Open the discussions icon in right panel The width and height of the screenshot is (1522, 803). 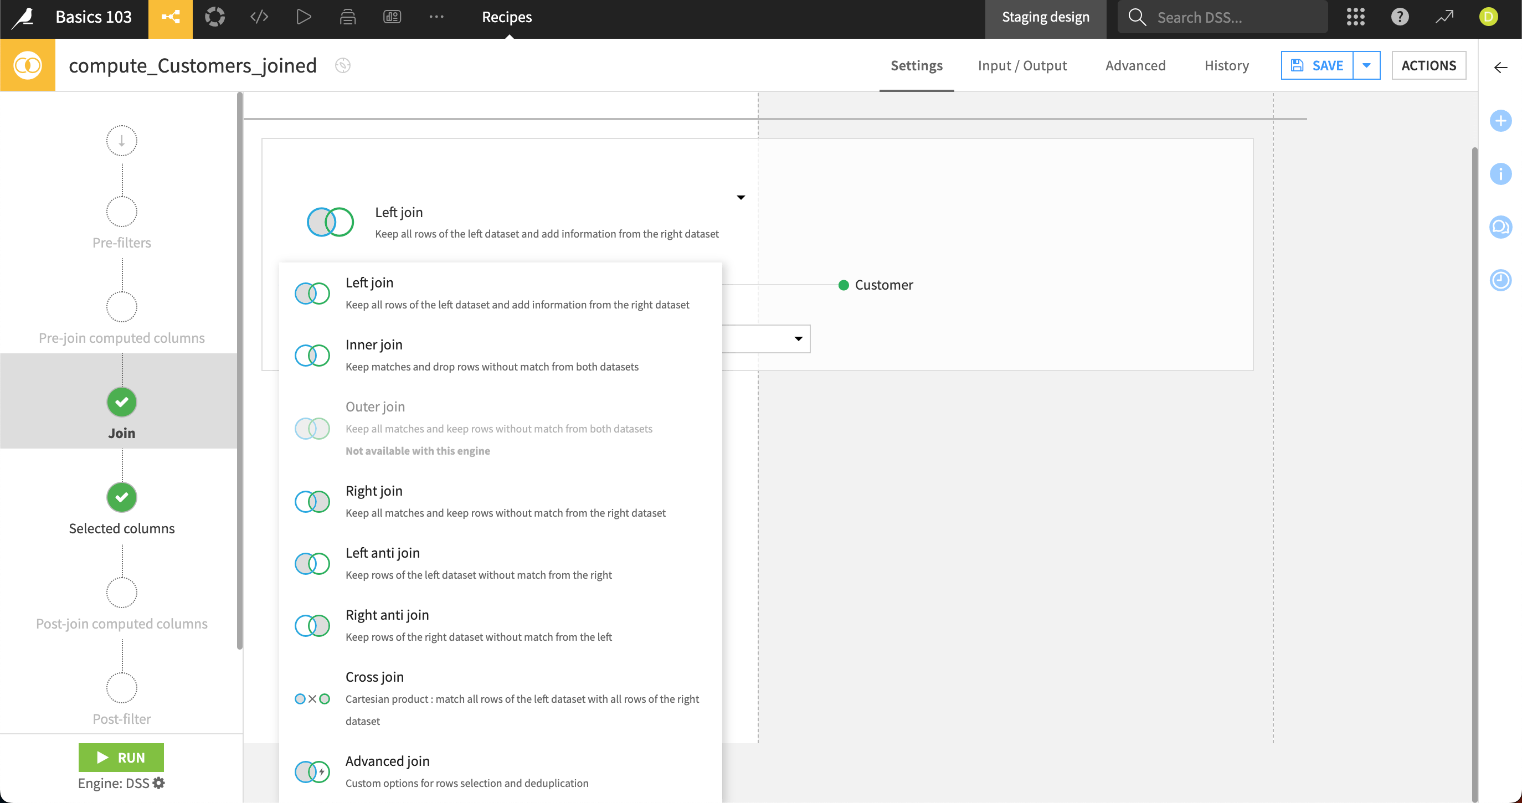coord(1500,227)
